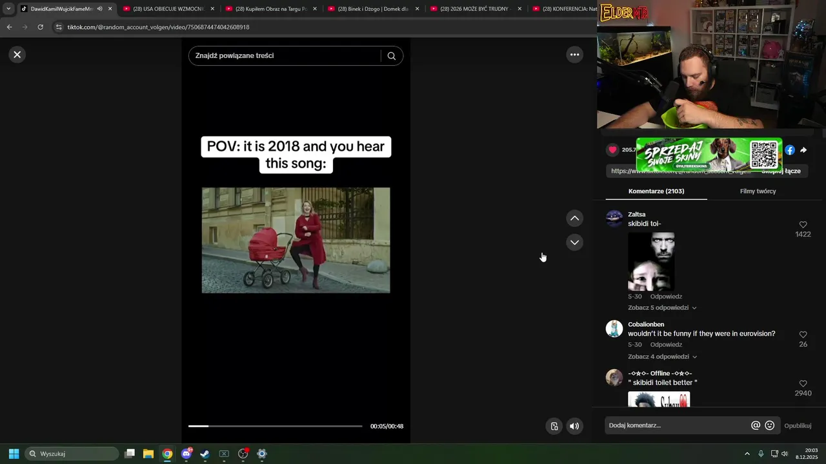Seek on the video progress bar

pyautogui.click(x=275, y=426)
